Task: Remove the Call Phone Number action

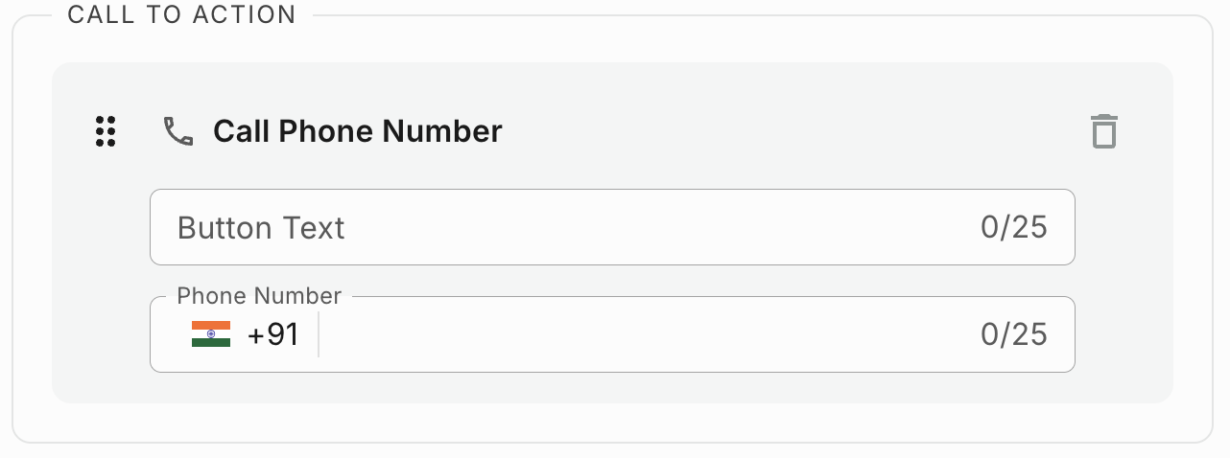Action: pyautogui.click(x=1104, y=131)
